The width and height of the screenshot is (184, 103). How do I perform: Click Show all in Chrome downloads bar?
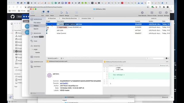[165, 97]
